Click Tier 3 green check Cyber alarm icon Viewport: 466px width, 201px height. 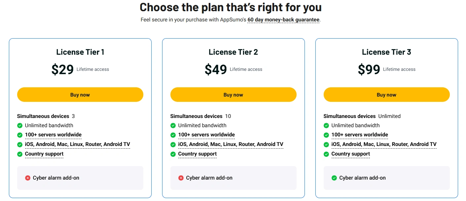click(334, 178)
